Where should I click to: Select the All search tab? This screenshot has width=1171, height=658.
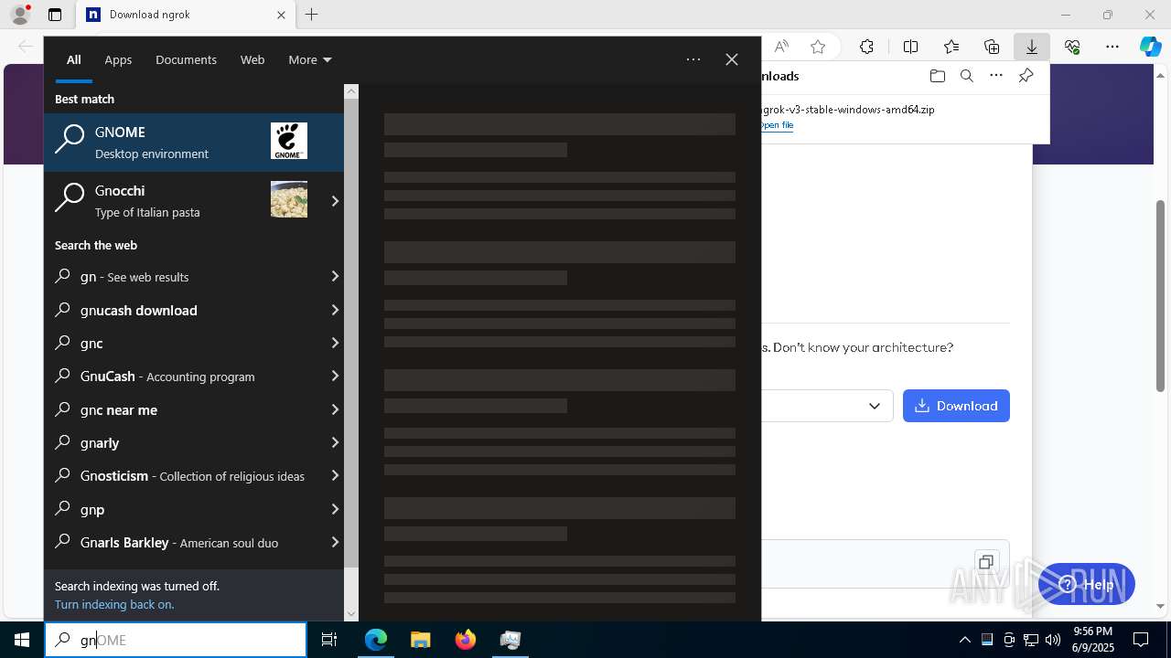pos(74,59)
